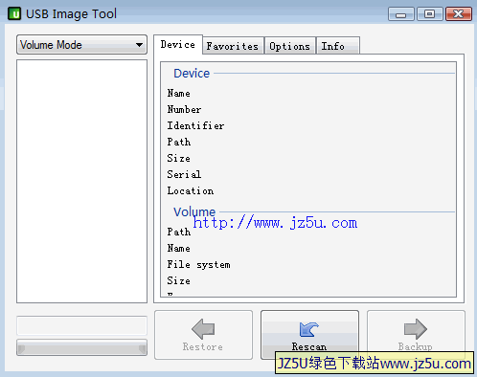Click the Location label
Screen dimensions: 477x377
191,190
